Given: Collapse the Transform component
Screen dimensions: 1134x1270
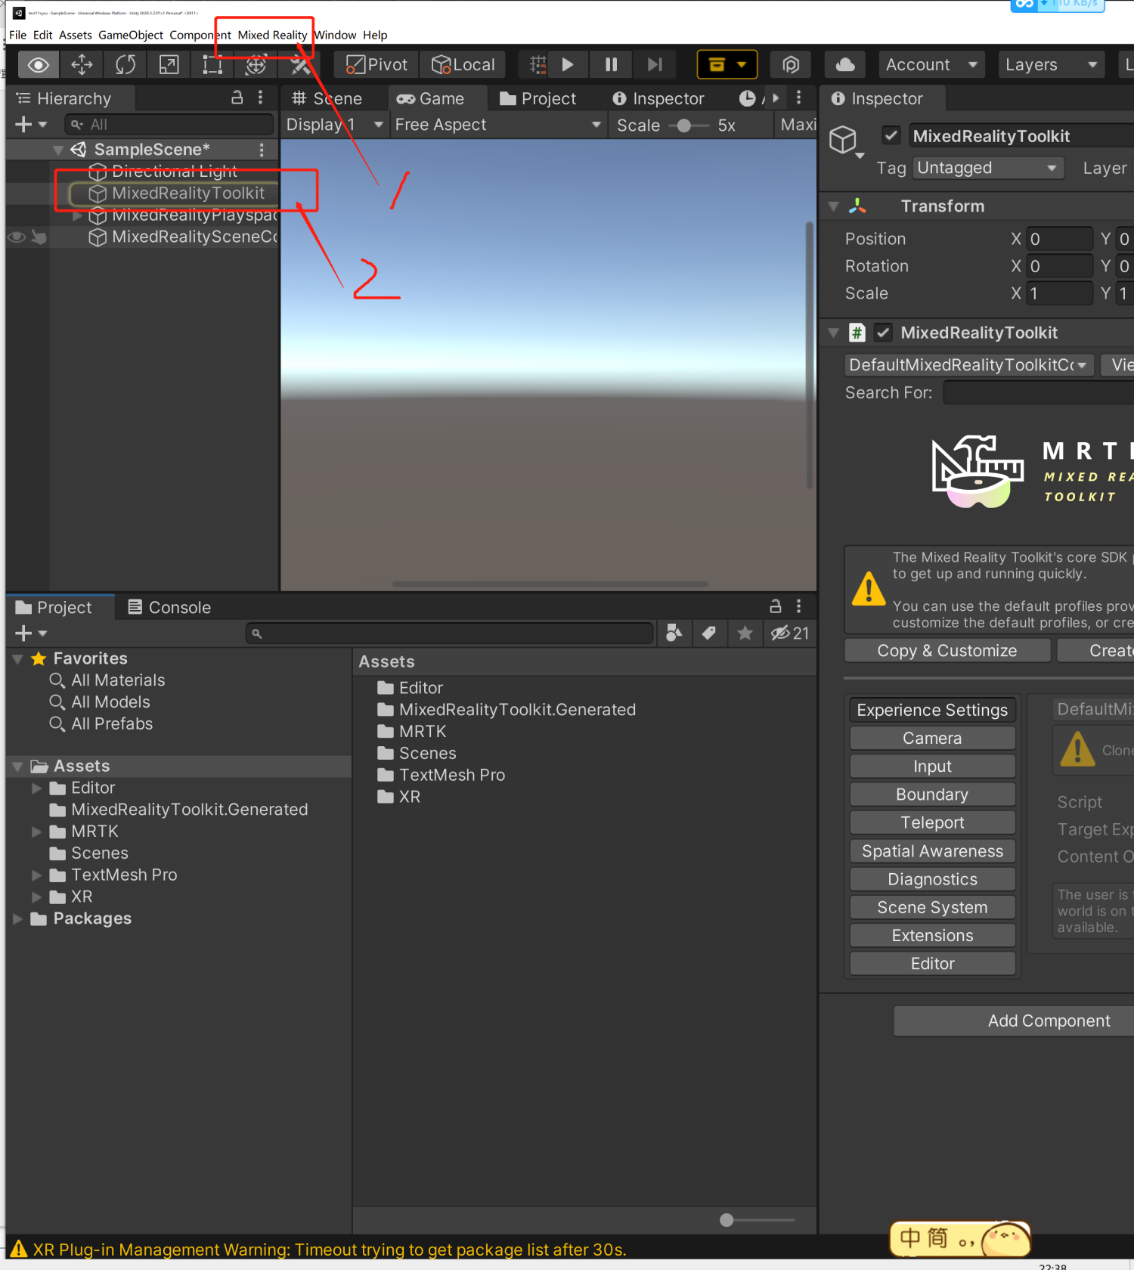Looking at the screenshot, I should tap(834, 206).
